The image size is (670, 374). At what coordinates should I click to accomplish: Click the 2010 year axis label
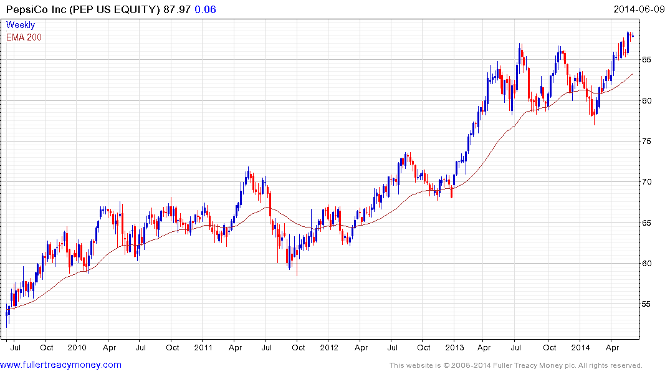(x=77, y=347)
